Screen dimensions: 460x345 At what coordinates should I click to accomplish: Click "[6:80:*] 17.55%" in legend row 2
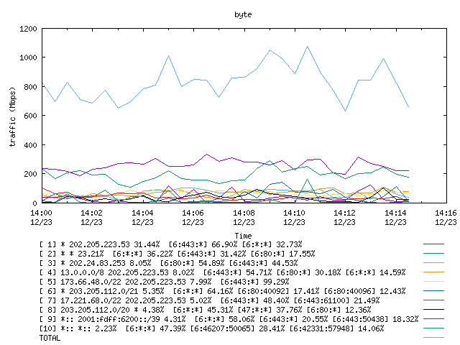click(x=282, y=254)
